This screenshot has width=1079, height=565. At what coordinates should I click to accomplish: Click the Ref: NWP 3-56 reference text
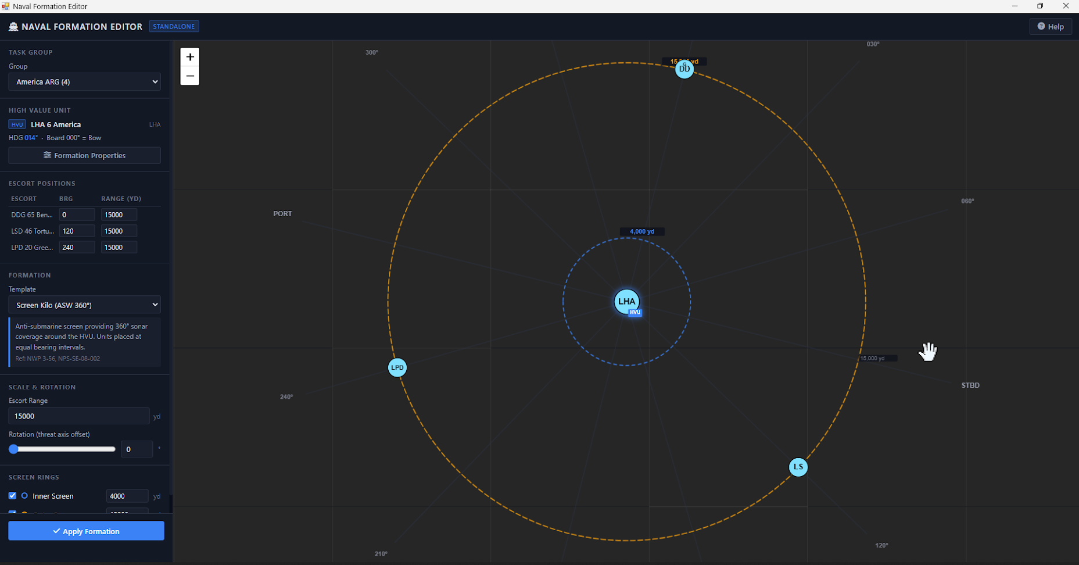(x=58, y=359)
